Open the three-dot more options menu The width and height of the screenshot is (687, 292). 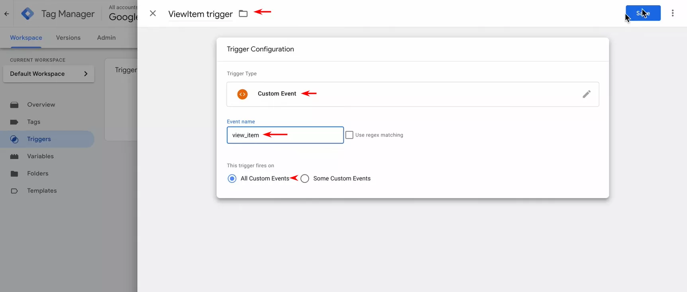coord(673,13)
